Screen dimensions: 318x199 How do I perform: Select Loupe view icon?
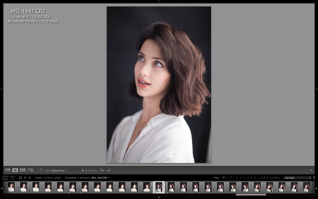tap(15, 170)
